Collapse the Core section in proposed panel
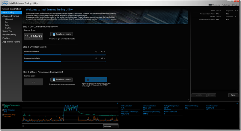This screenshot has height=131, width=241. click(235, 11)
